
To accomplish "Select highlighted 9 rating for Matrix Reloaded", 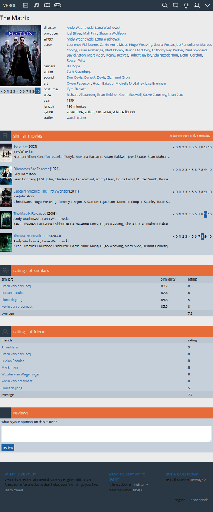I will (206, 214).
